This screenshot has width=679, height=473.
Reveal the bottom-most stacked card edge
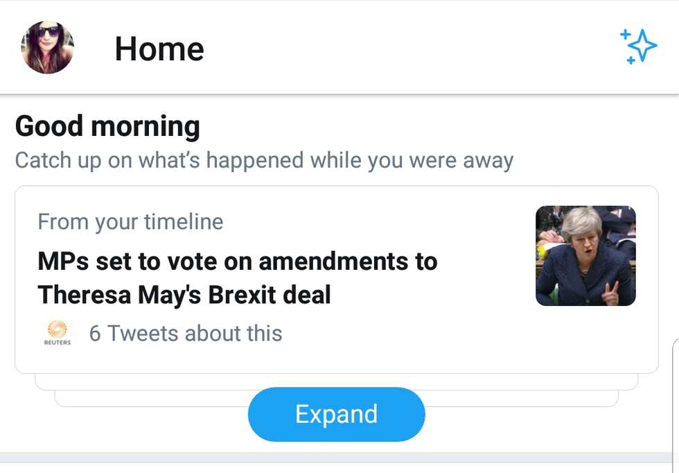(x=139, y=399)
